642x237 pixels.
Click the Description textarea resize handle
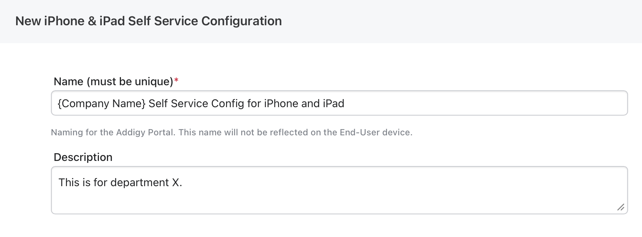coord(620,207)
